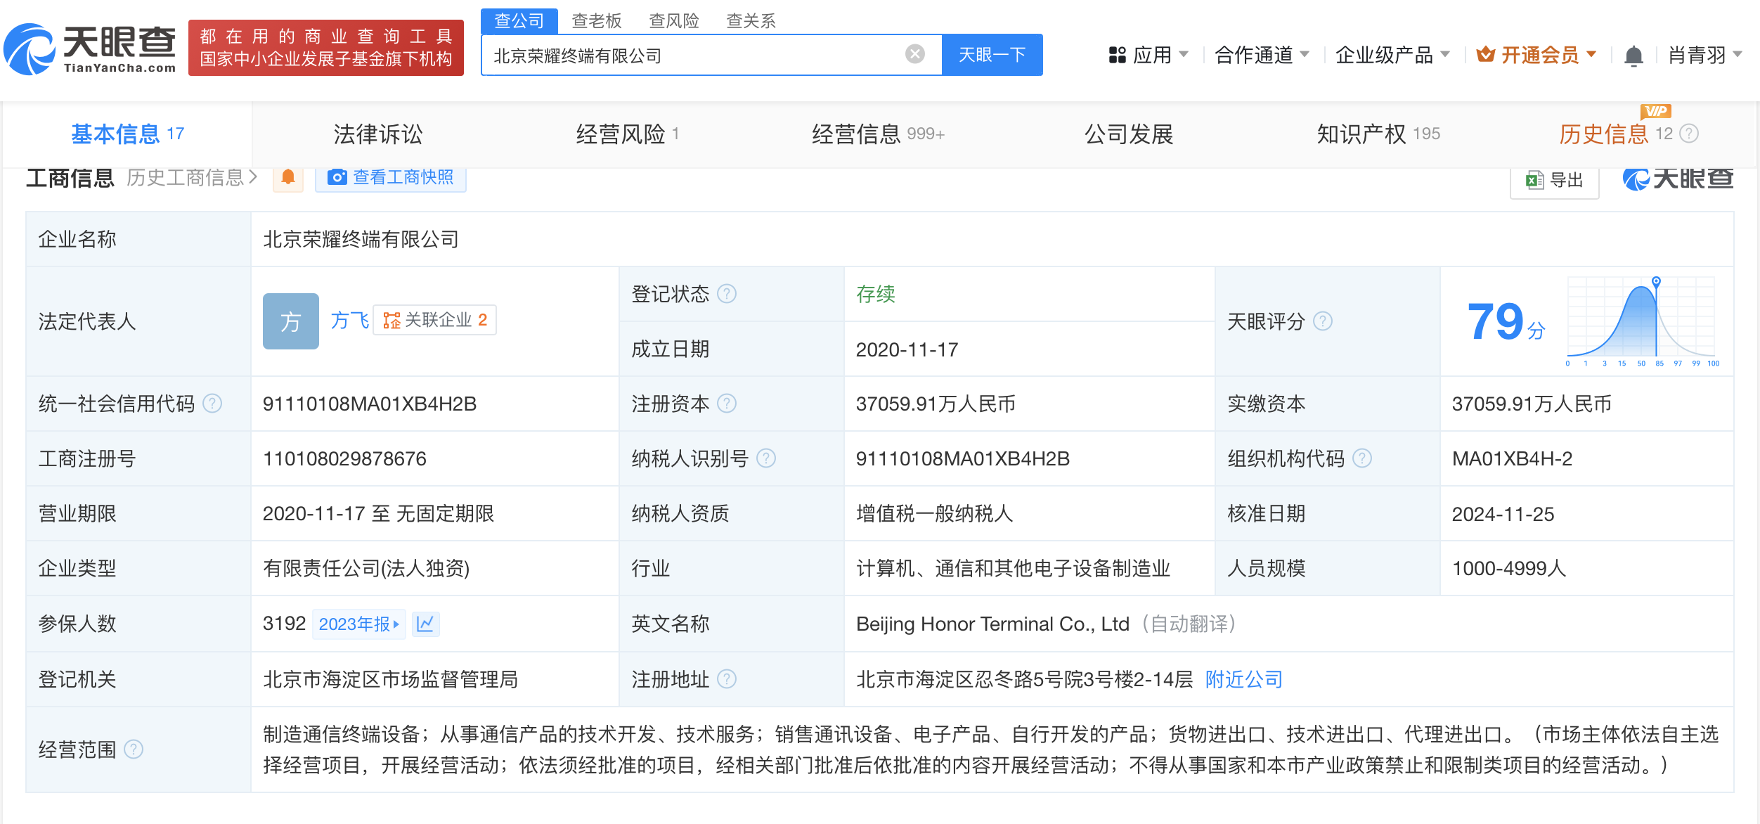The width and height of the screenshot is (1760, 824).
Task: Open the 肖青羽 user menu
Action: pos(1705,55)
